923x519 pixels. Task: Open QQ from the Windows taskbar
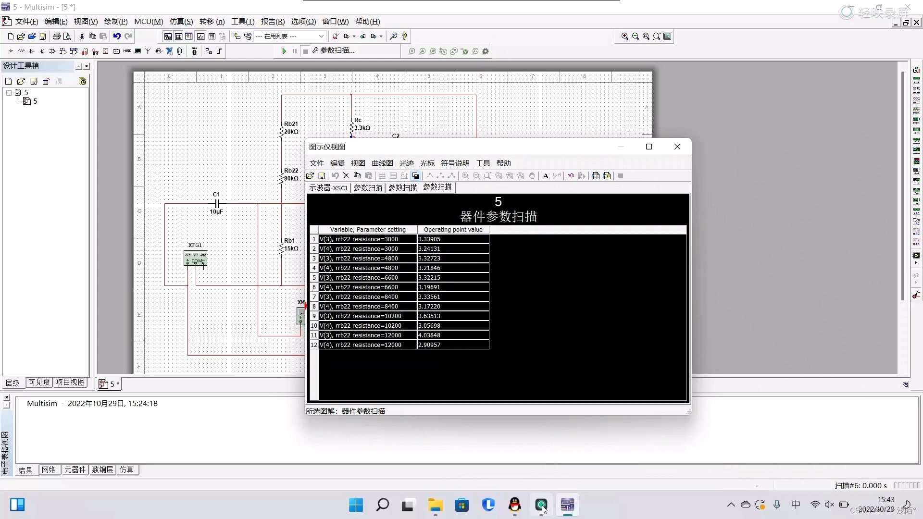point(514,505)
